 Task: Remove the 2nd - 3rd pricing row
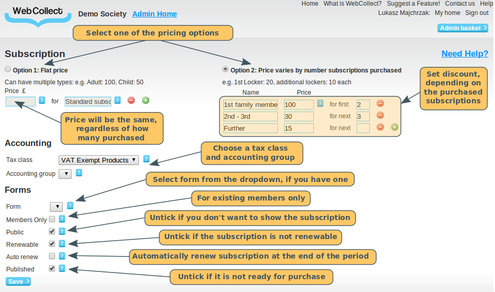pos(380,116)
